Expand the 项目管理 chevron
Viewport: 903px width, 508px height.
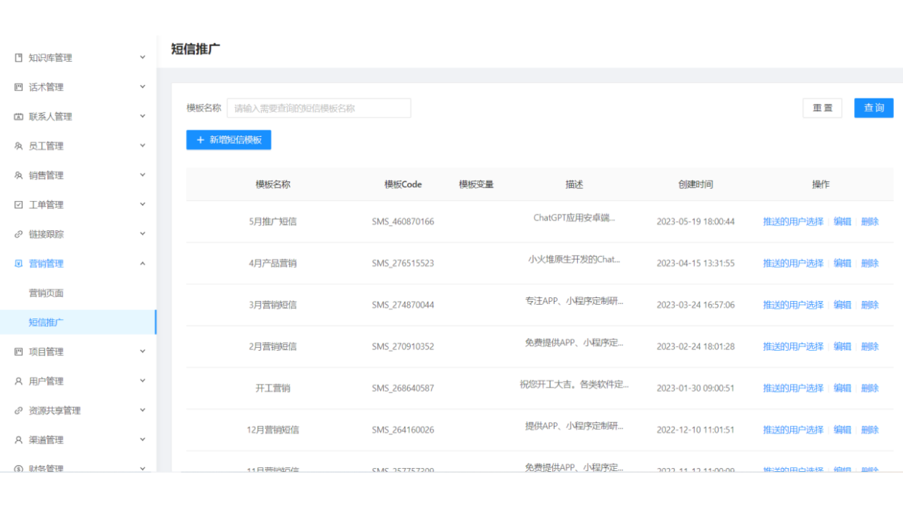click(x=142, y=351)
